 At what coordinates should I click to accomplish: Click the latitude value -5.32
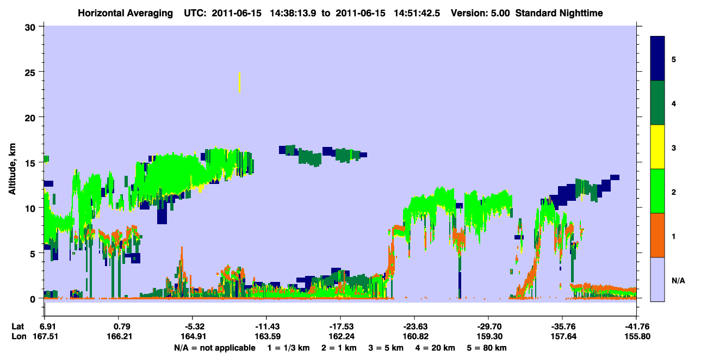(x=195, y=327)
